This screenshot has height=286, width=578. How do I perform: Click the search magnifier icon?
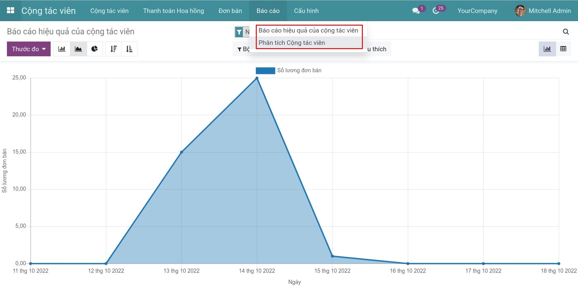coord(566,32)
